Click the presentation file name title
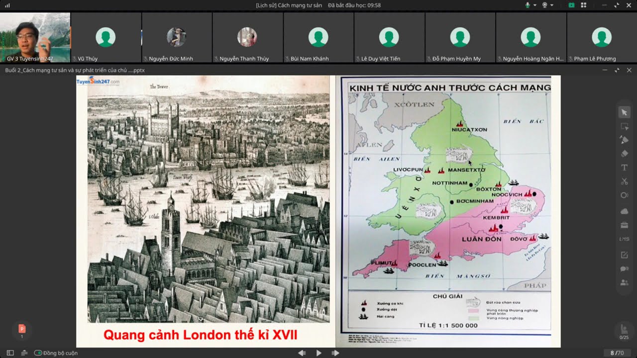Screen dimensions: 637x358 75,70
